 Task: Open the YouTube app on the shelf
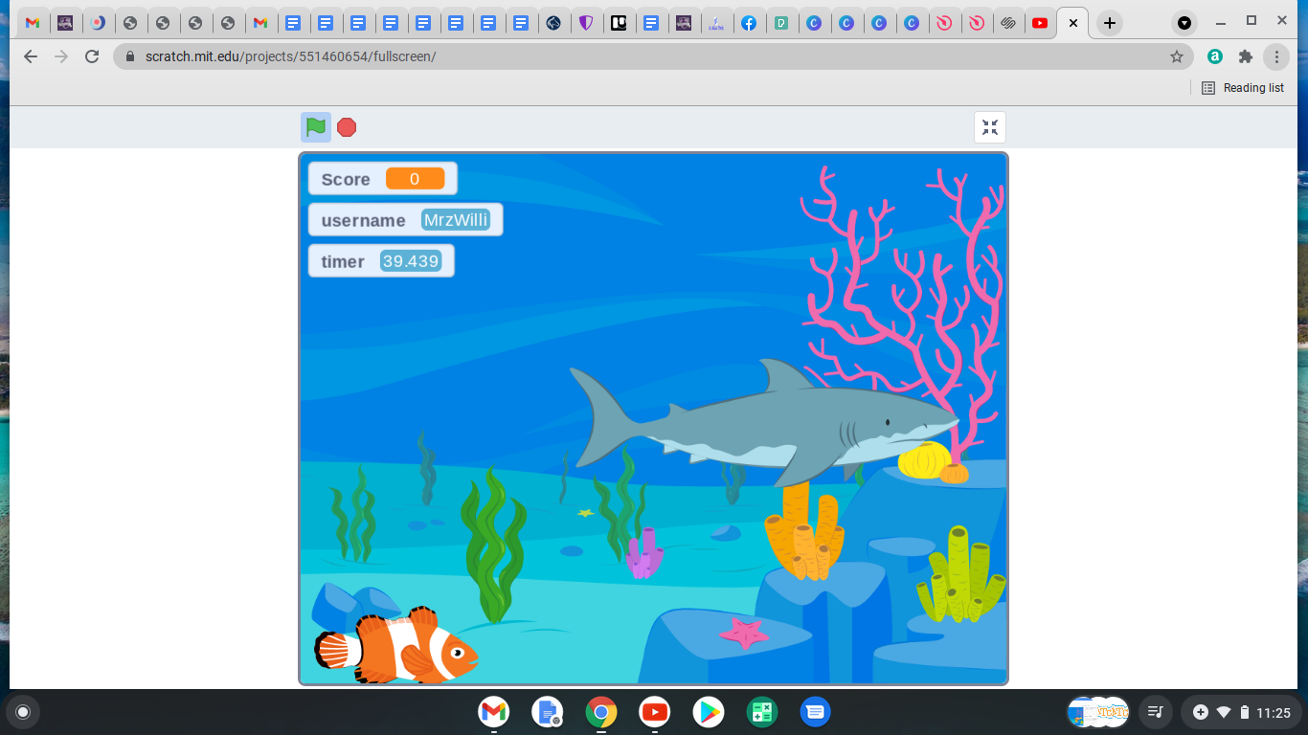coord(655,712)
